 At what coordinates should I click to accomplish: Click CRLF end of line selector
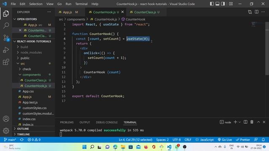(x=188, y=140)
